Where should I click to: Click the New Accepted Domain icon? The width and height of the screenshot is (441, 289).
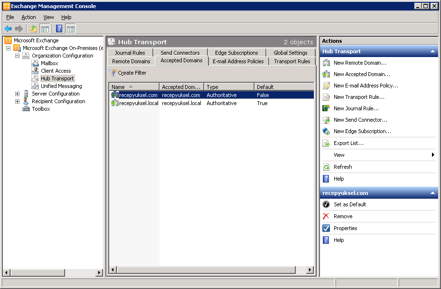[x=326, y=74]
